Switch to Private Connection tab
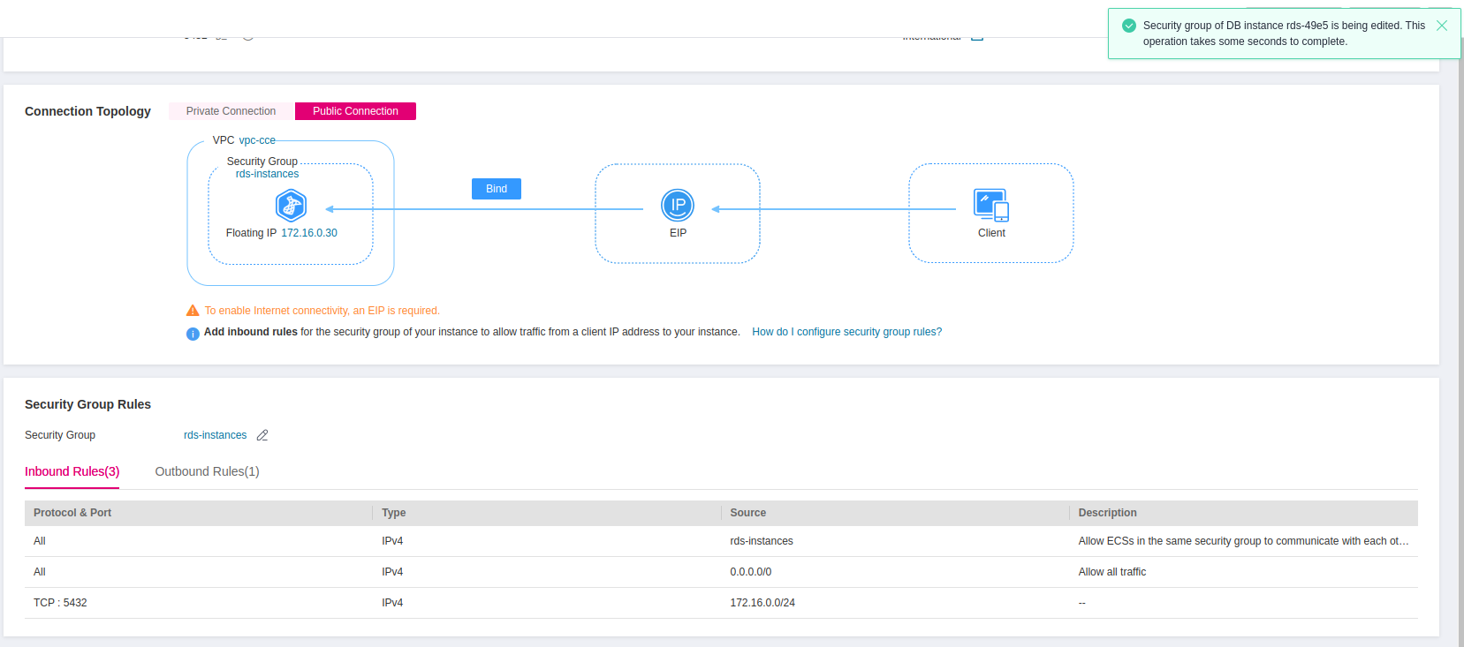Screen dimensions: 1464x647 coord(231,111)
